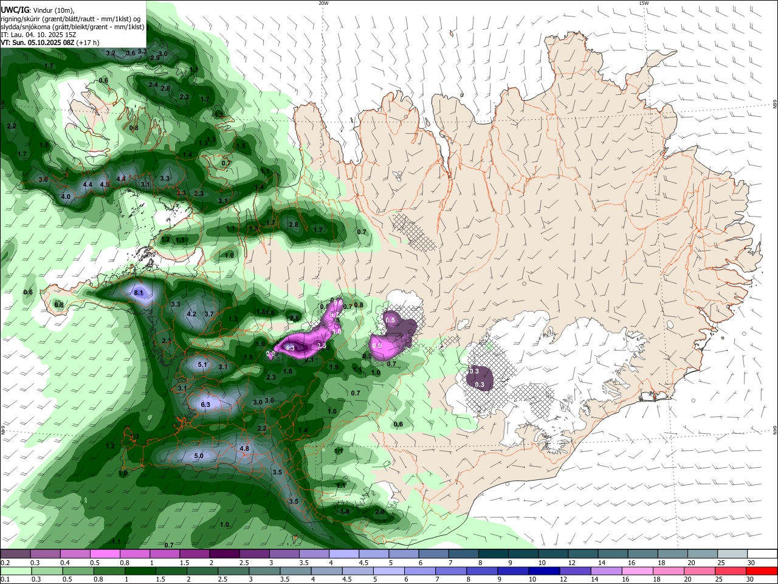Click the dark green 1 swatch in rain legend

[x=140, y=571]
